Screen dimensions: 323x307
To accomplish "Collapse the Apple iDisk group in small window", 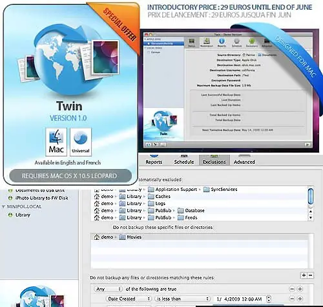I will click(145, 39).
